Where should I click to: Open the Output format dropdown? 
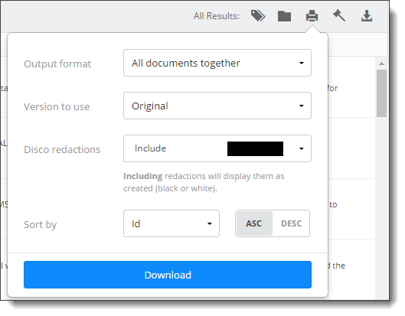[217, 63]
